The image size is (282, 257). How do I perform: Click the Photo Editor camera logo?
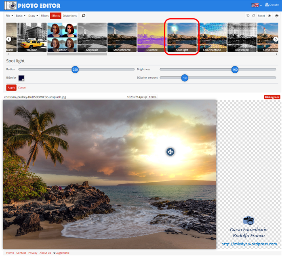(x=11, y=6)
